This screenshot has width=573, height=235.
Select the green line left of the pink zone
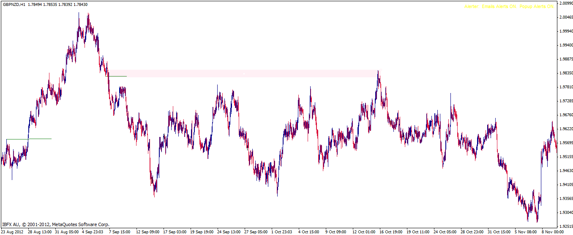(116, 76)
